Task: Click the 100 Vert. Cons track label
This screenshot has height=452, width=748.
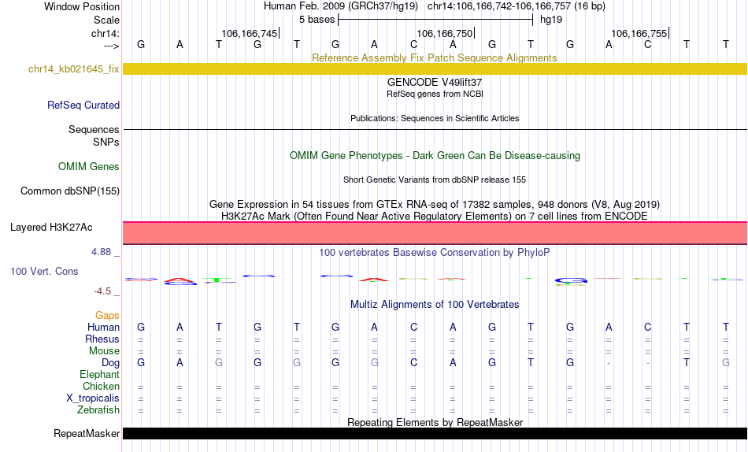Action: click(x=44, y=271)
